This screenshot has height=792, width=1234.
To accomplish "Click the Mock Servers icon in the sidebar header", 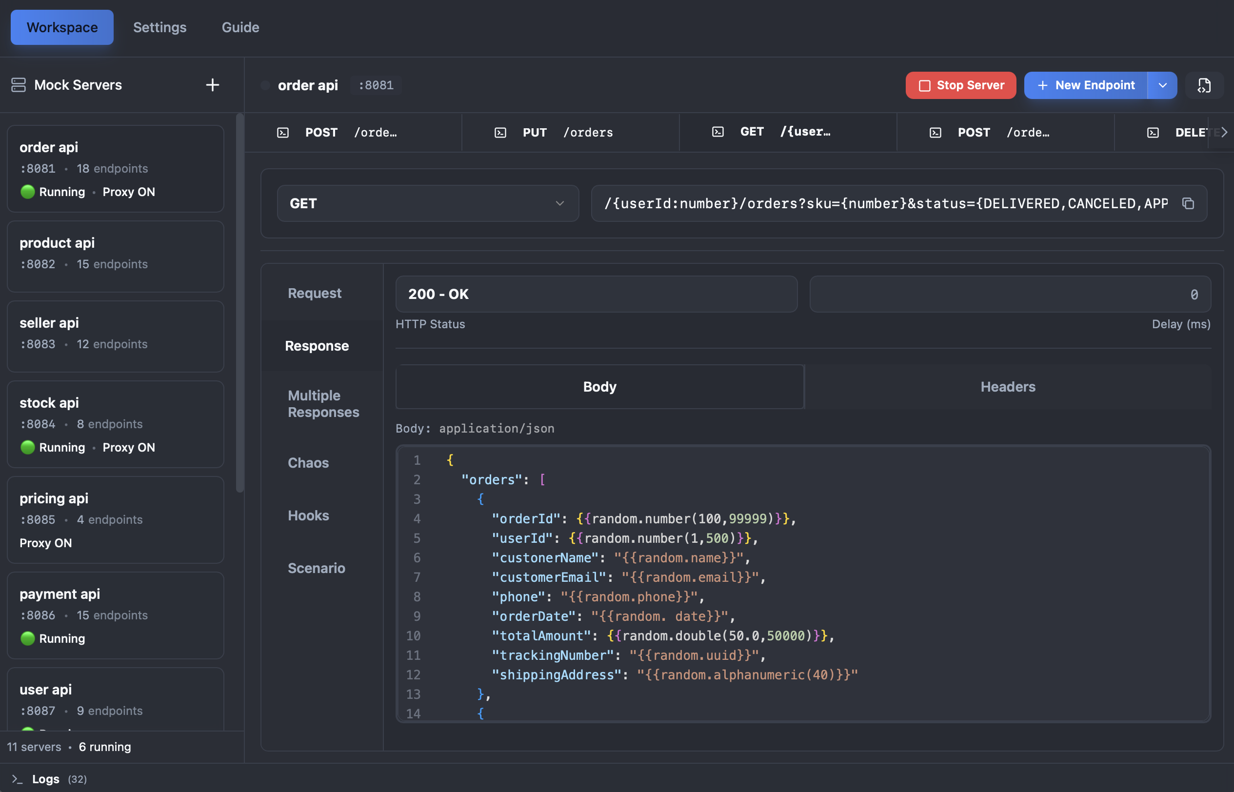I will 18,85.
